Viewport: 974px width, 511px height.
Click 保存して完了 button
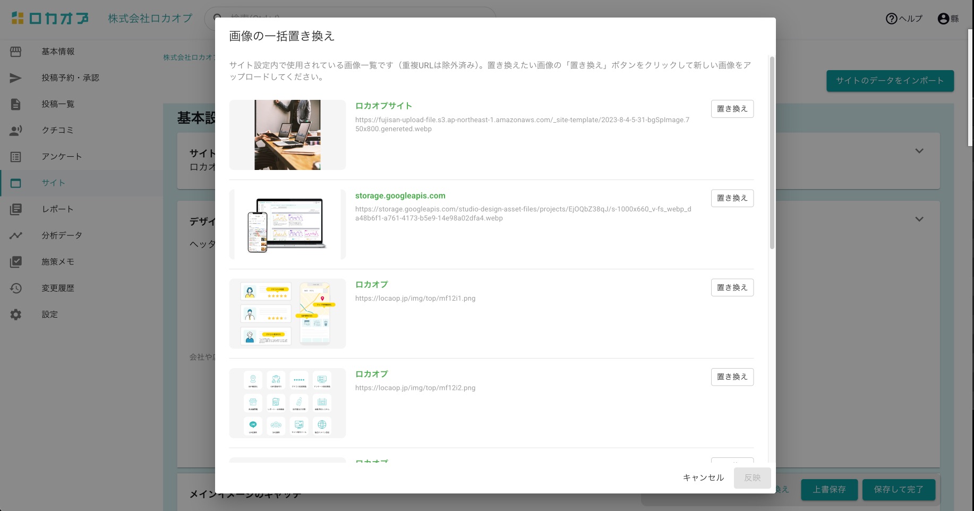click(x=899, y=489)
